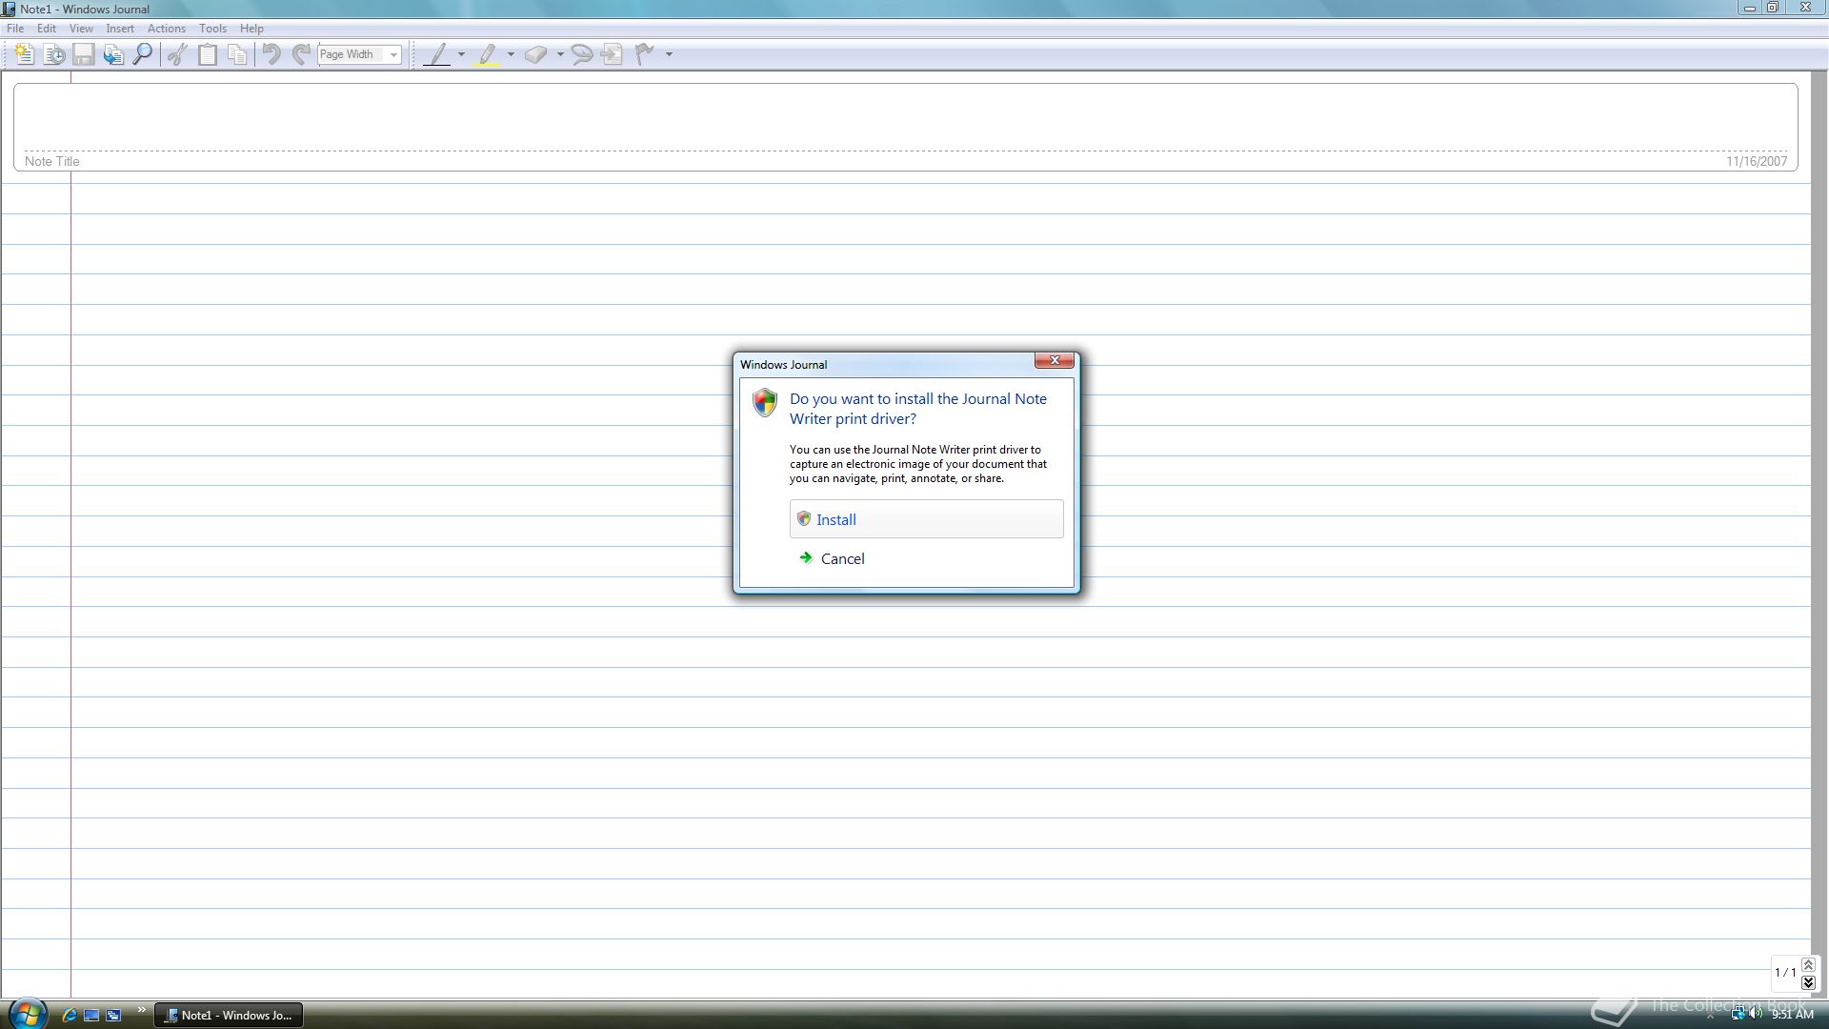Expand the Pen tool options arrow
1829x1029 pixels.
tap(462, 54)
